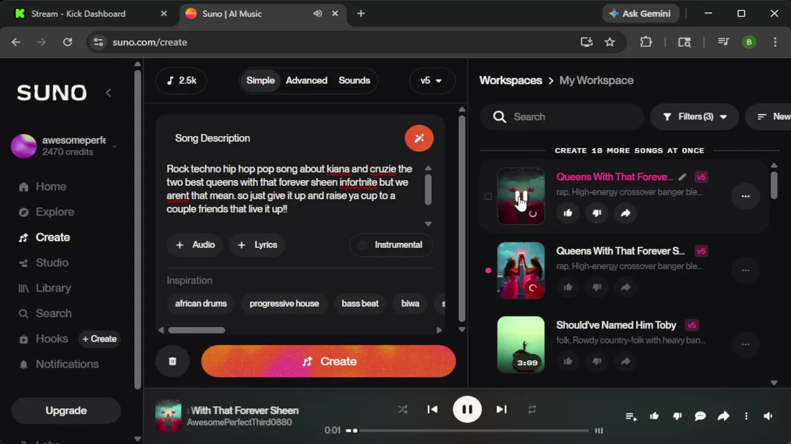Dislike Should've Named Him Toby

(596, 361)
